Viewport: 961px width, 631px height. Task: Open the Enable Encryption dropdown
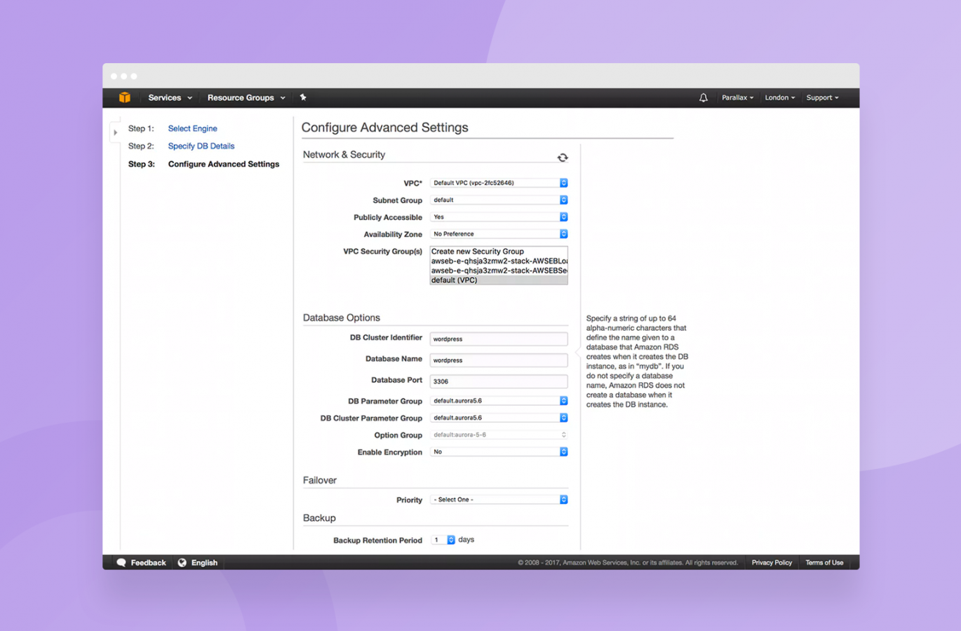(x=499, y=452)
